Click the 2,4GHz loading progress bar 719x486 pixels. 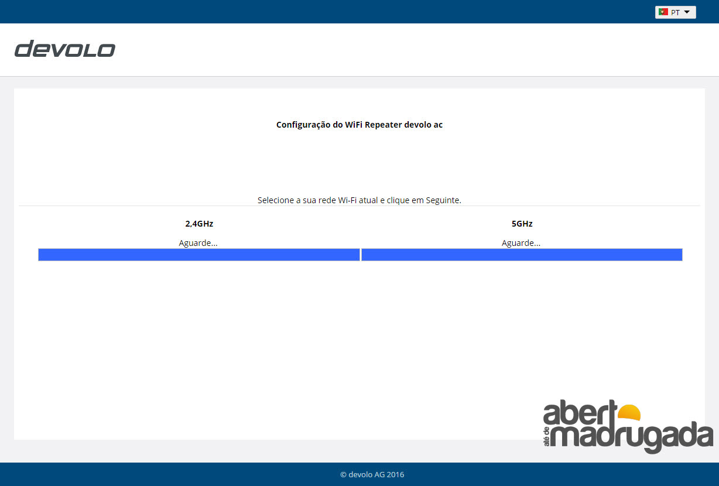click(x=199, y=255)
